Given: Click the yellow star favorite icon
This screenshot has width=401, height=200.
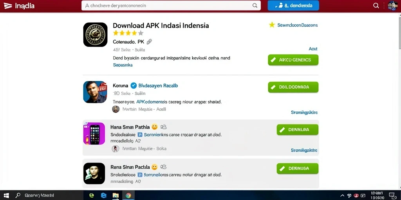Looking at the screenshot, I should coord(272,25).
